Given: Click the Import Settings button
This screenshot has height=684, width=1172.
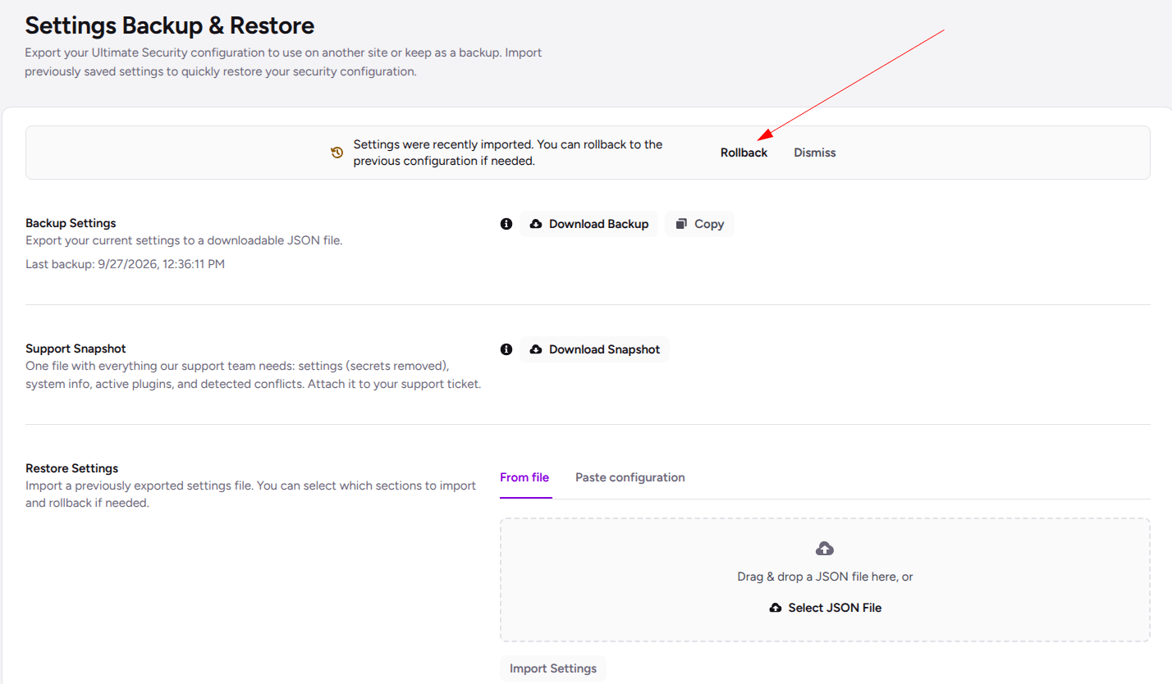Looking at the screenshot, I should click(553, 668).
